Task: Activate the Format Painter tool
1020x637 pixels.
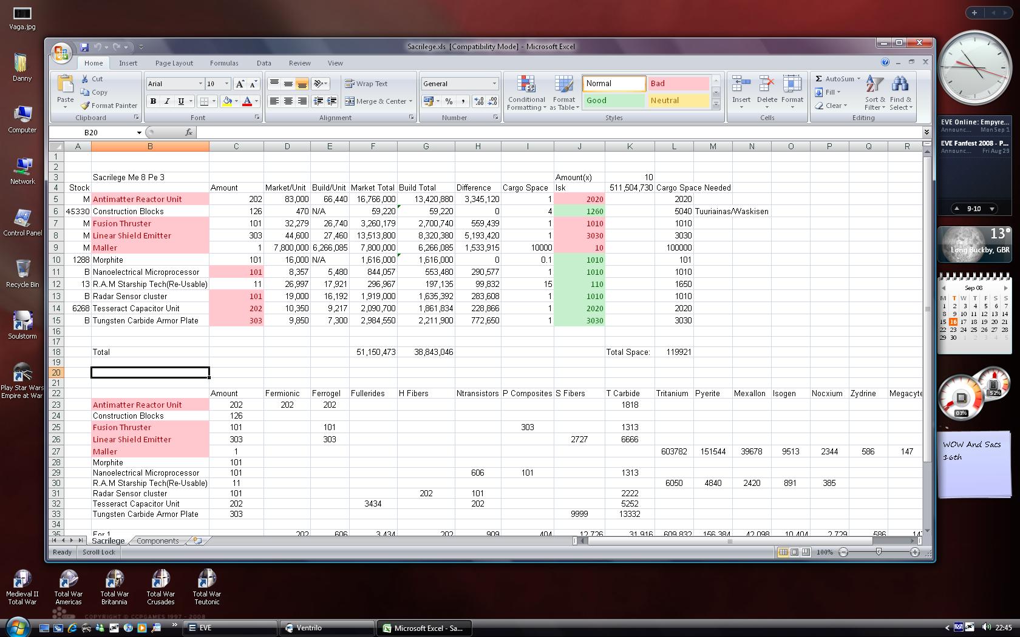Action: pyautogui.click(x=109, y=106)
